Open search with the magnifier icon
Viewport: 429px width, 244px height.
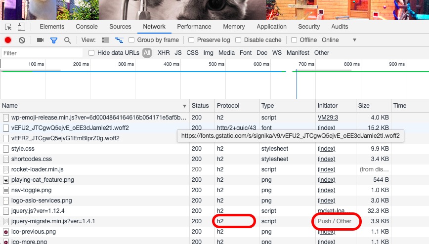pyautogui.click(x=67, y=41)
